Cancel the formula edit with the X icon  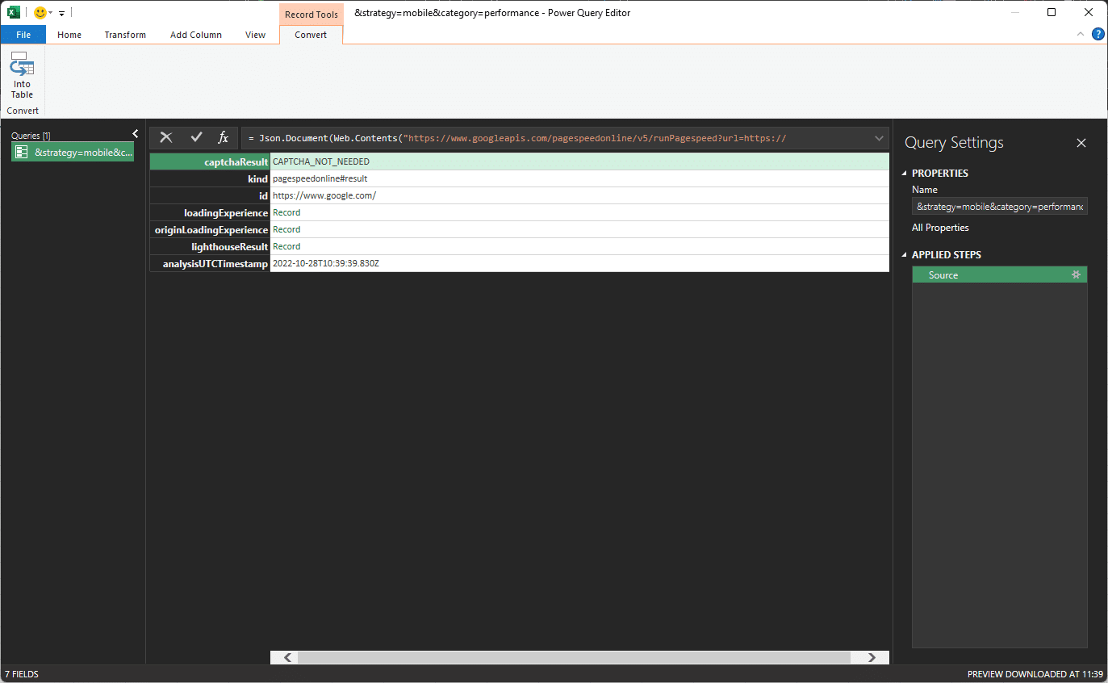166,137
